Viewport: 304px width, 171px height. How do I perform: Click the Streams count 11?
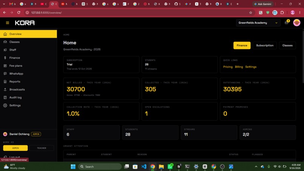(186, 134)
